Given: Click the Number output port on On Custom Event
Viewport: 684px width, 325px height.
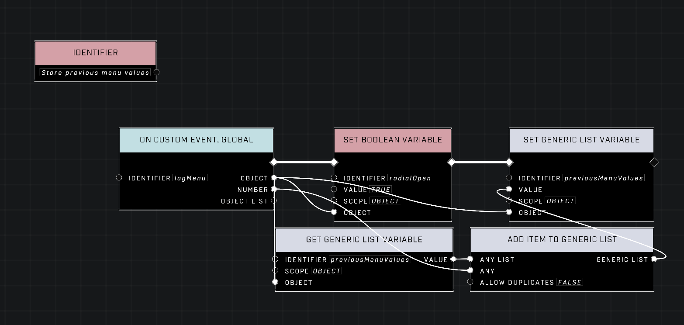Looking at the screenshot, I should tap(274, 189).
